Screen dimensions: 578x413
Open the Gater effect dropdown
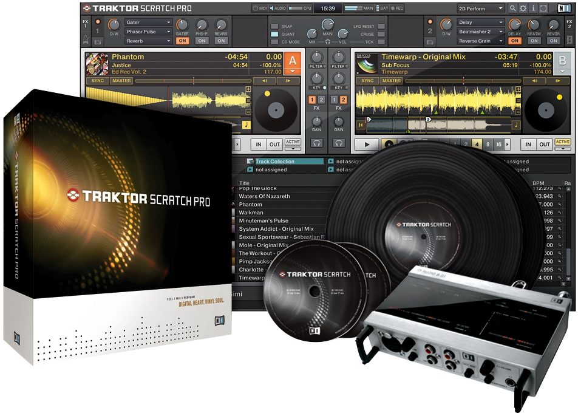149,22
